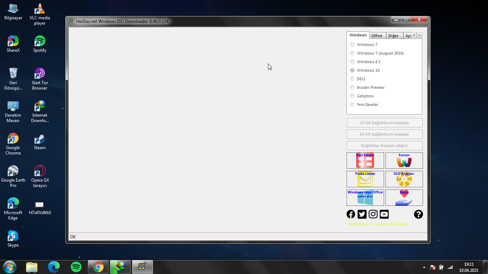This screenshot has width=488, height=274.
Task: Select the Yeni İlaveler radio option
Action: tap(352, 105)
